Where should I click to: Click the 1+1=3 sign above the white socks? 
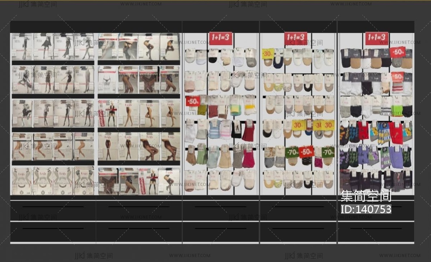tap(221, 39)
